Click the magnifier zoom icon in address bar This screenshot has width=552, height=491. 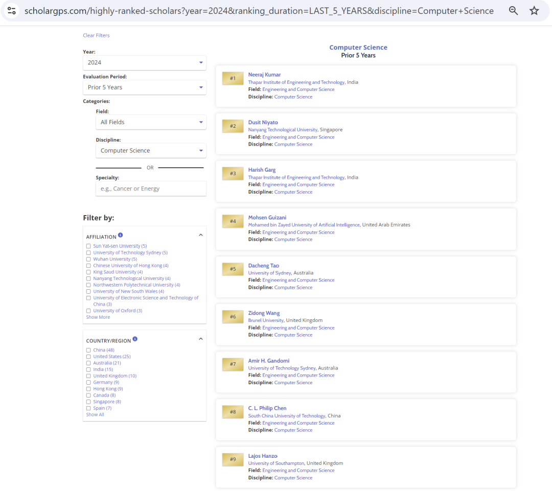[x=513, y=11]
